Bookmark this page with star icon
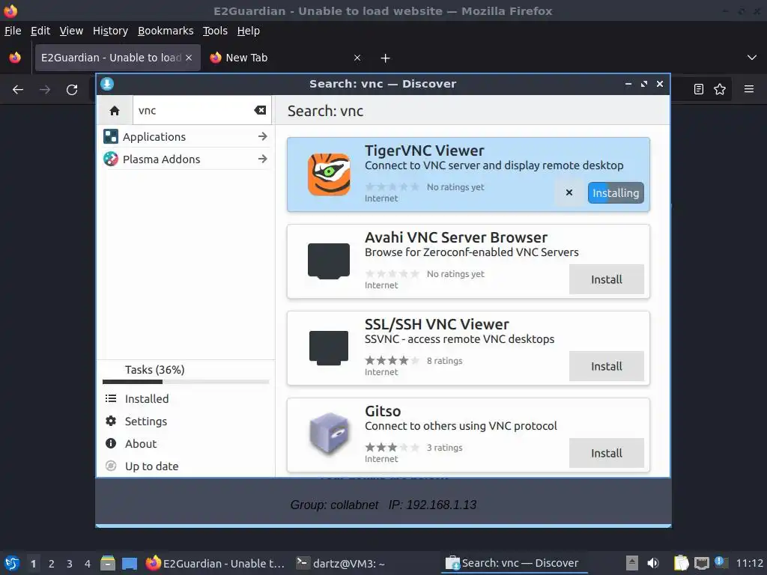Image resolution: width=767 pixels, height=575 pixels. pos(720,89)
